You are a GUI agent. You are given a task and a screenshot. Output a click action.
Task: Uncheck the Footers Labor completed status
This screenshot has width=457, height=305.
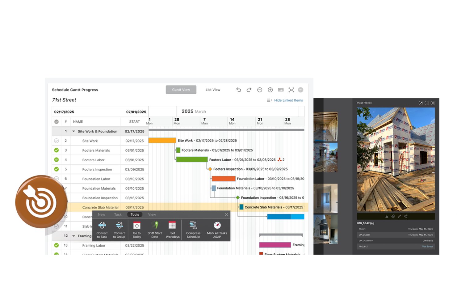point(57,160)
